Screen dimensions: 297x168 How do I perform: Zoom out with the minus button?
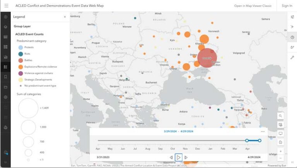point(280,158)
